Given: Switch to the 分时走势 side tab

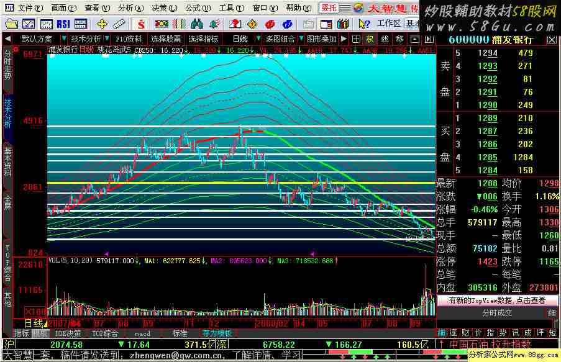Looking at the screenshot, I should pos(7,65).
